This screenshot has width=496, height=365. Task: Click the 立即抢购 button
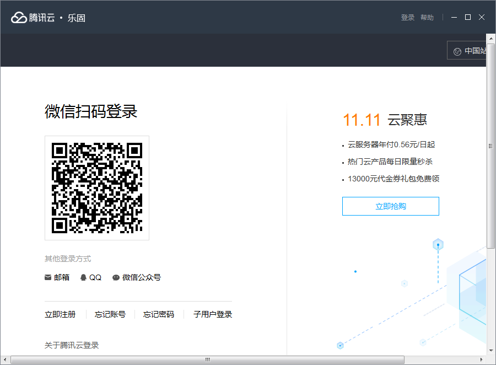point(391,206)
